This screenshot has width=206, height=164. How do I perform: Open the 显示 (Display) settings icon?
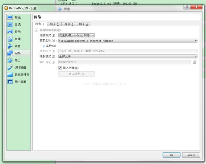[x=10, y=32]
